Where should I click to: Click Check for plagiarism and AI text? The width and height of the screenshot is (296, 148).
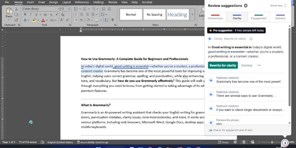[x=231, y=130]
